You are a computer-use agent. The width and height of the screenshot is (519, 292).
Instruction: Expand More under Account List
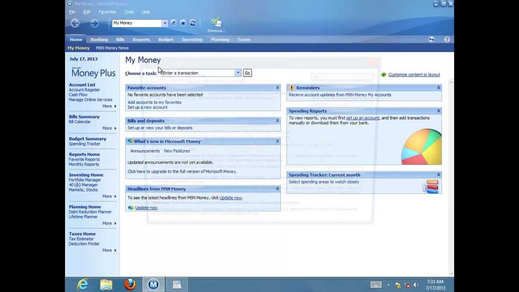tap(109, 106)
